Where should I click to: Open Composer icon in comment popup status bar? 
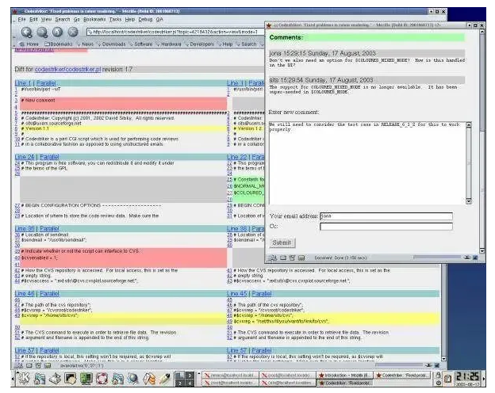[x=293, y=258]
